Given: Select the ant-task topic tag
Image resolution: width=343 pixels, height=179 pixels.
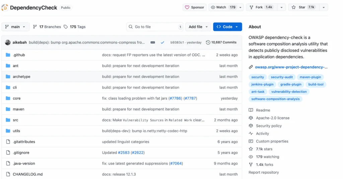Looking at the screenshot, I should point(258,92).
